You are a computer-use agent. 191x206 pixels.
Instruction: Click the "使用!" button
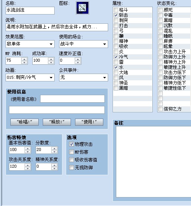pos(89,122)
